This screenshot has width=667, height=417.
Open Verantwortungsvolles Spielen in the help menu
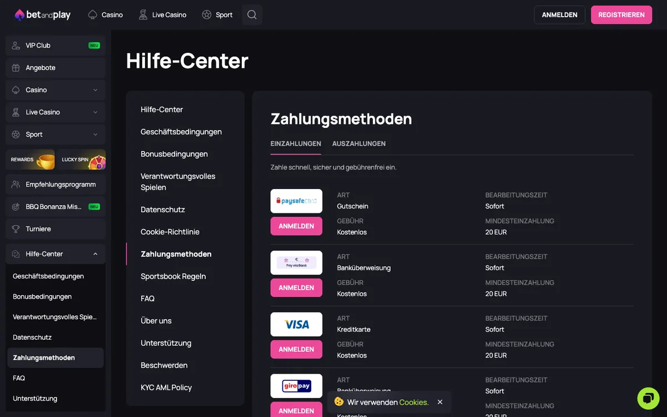[x=178, y=182]
